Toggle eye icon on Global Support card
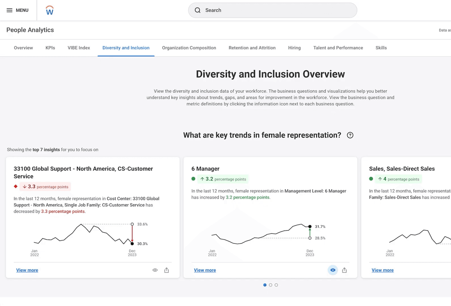 click(155, 270)
